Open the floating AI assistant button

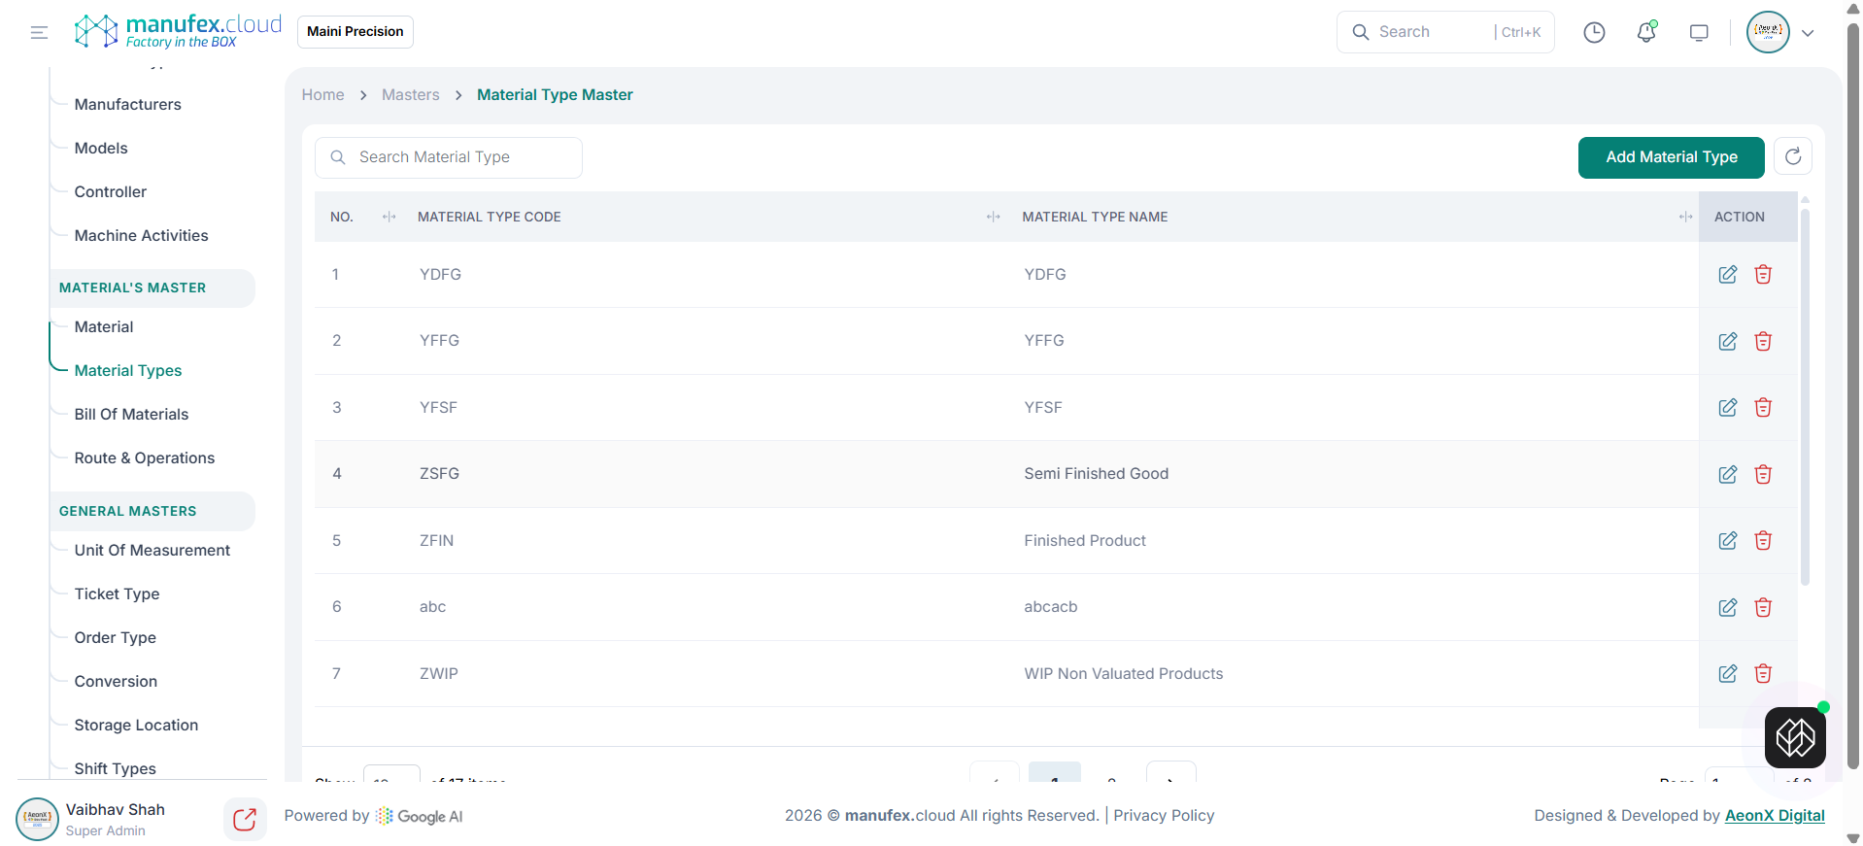tap(1795, 737)
